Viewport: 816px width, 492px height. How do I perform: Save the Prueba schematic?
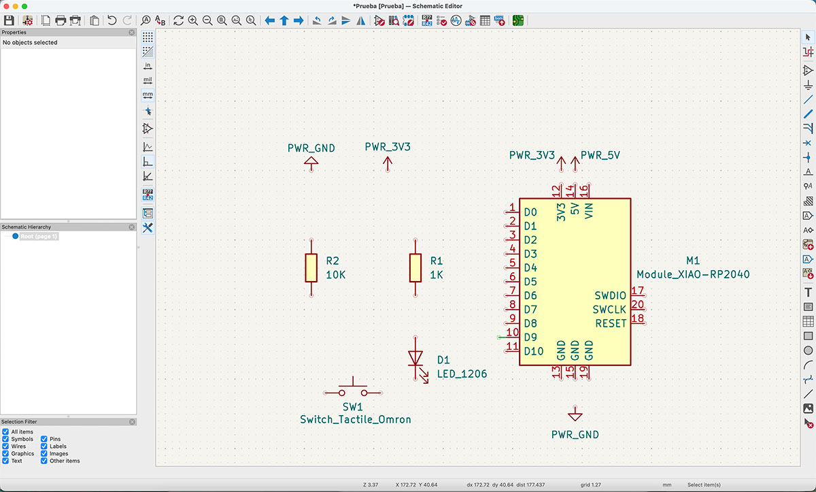pos(9,20)
